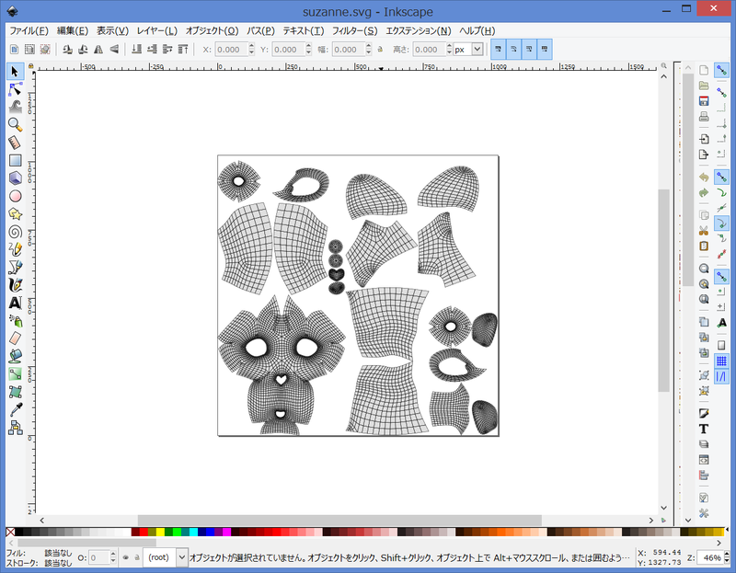Select the Eraser tool

click(15, 338)
